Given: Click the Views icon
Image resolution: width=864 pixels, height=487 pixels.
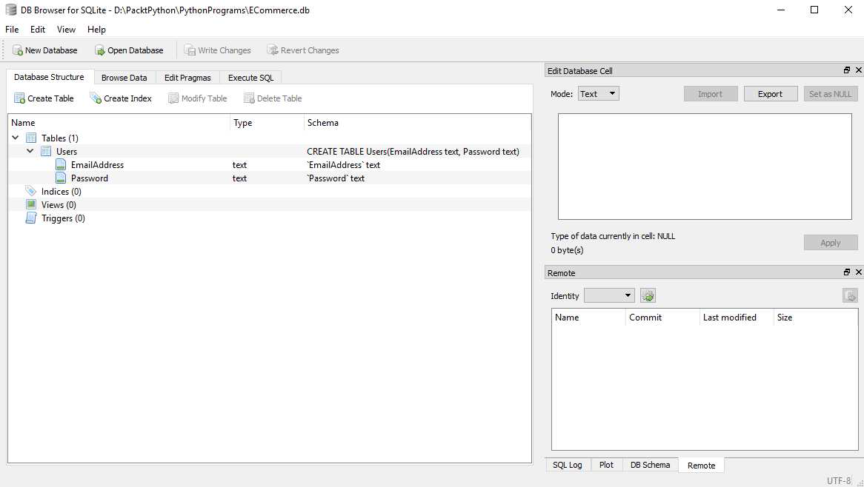Looking at the screenshot, I should click(x=31, y=204).
